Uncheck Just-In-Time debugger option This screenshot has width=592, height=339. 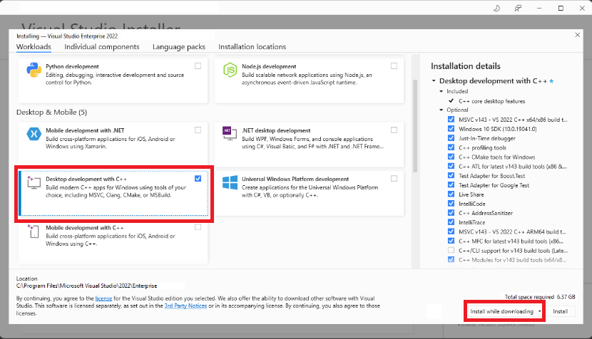click(x=451, y=138)
